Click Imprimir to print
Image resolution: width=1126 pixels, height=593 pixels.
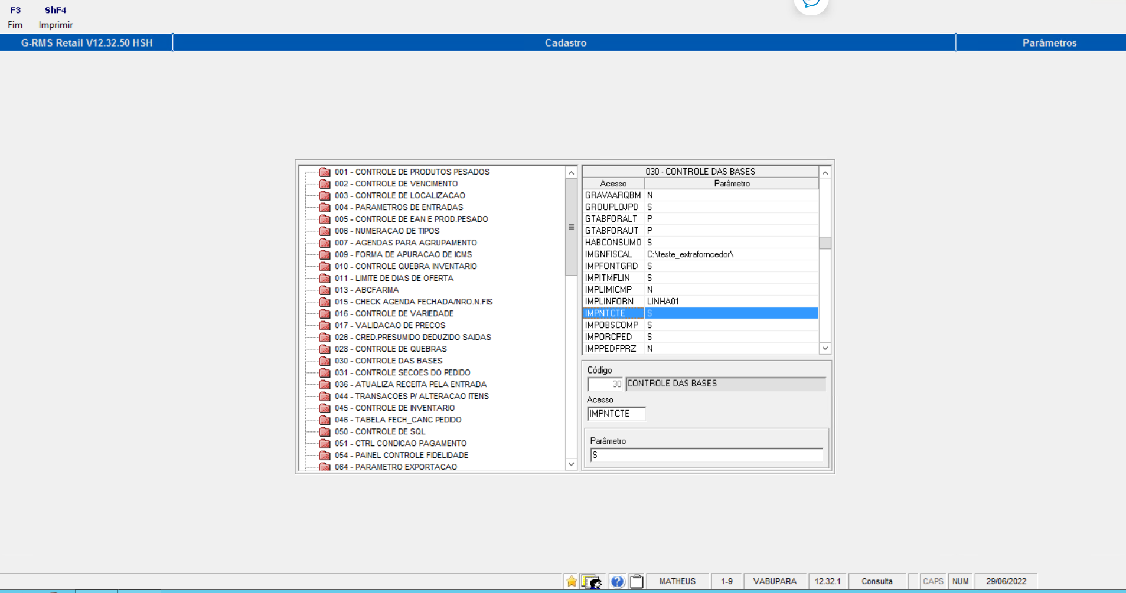coord(55,25)
